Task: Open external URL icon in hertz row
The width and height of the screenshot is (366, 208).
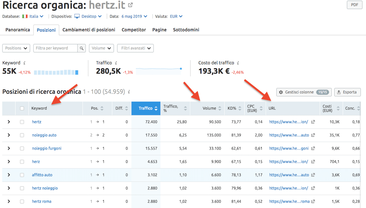Action: [313, 122]
